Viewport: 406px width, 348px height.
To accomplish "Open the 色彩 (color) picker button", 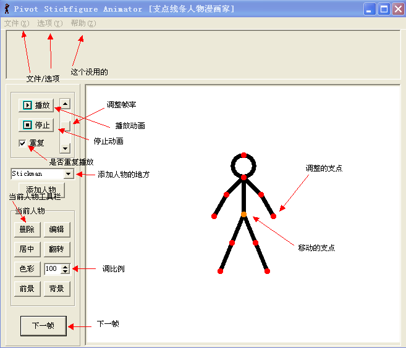I will click(27, 269).
